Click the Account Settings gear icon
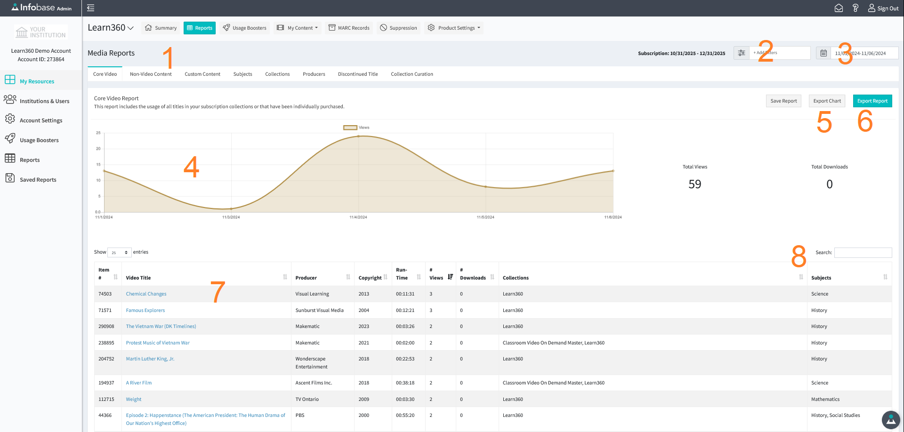 10,119
